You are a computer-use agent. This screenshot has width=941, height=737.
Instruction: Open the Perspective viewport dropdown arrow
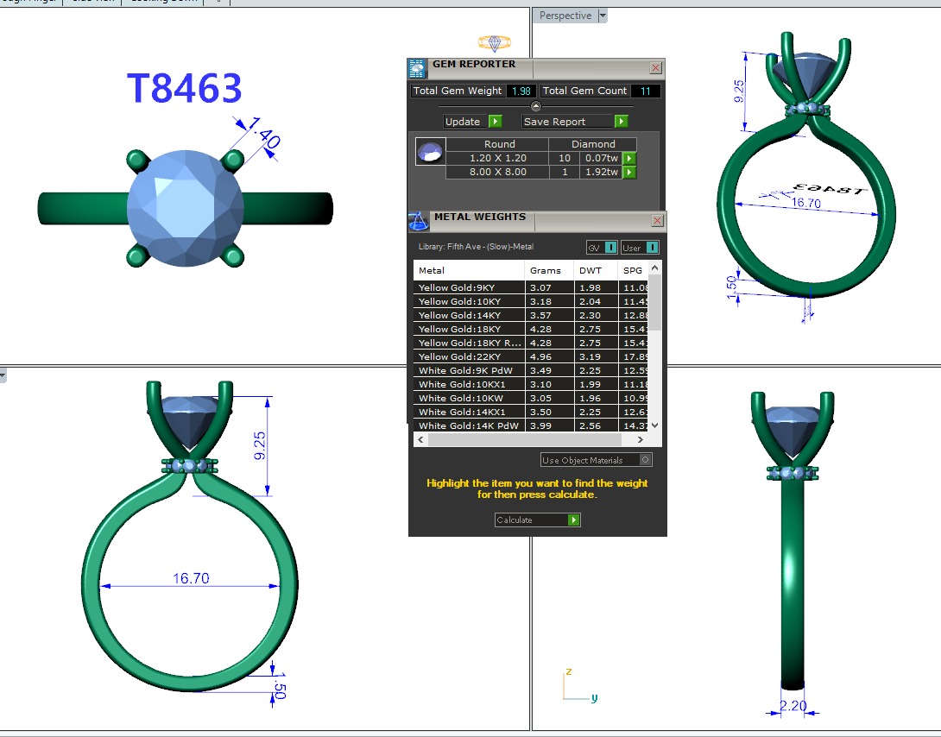point(603,16)
